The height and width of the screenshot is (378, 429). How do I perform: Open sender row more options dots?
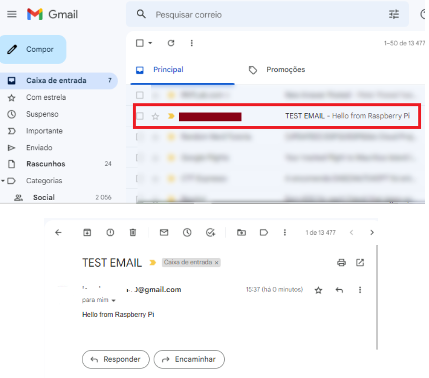360,290
